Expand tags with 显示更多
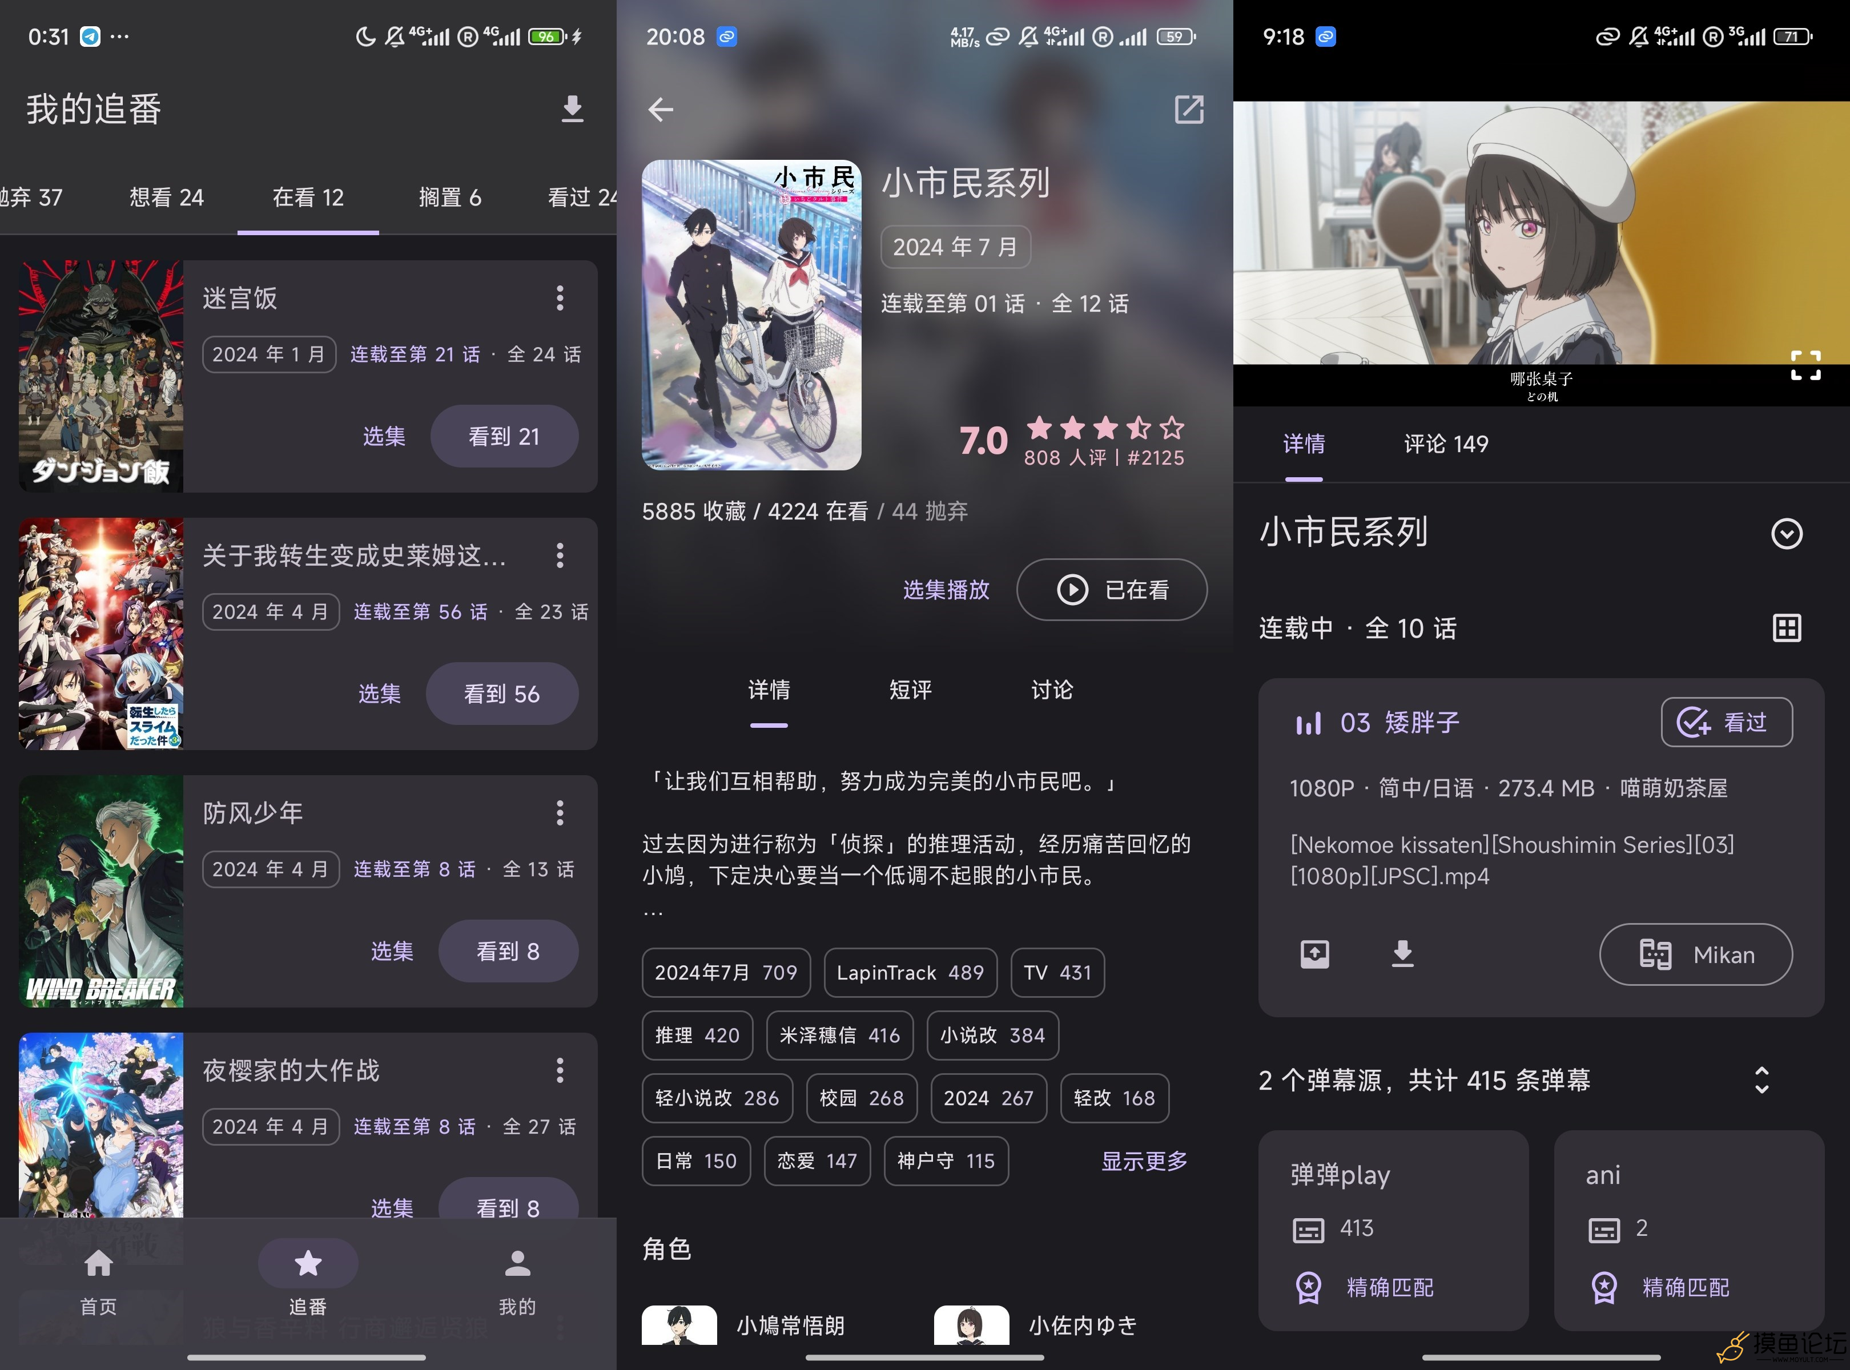Image resolution: width=1850 pixels, height=1370 pixels. [1144, 1161]
